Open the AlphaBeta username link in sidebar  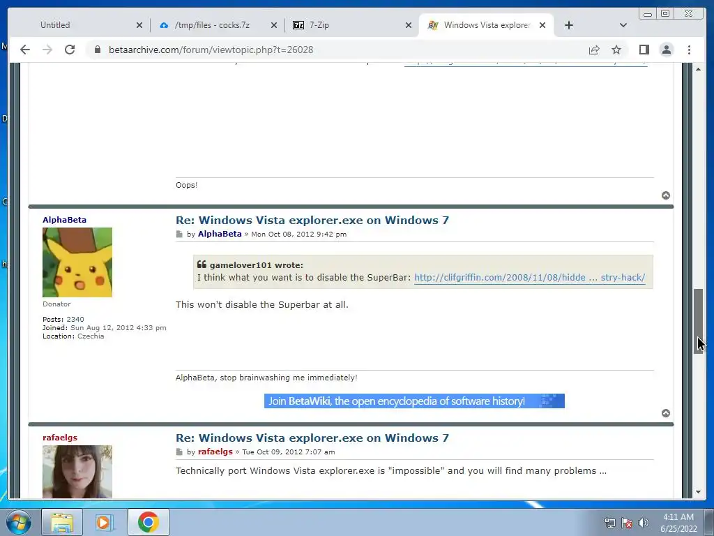[64, 220]
